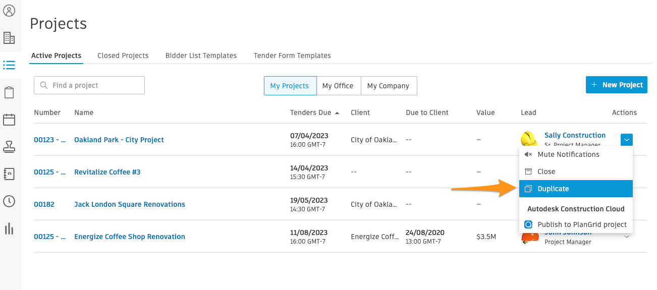The width and height of the screenshot is (657, 290).
Task: Sort by Tenders Due column arrow
Action: pos(337,113)
